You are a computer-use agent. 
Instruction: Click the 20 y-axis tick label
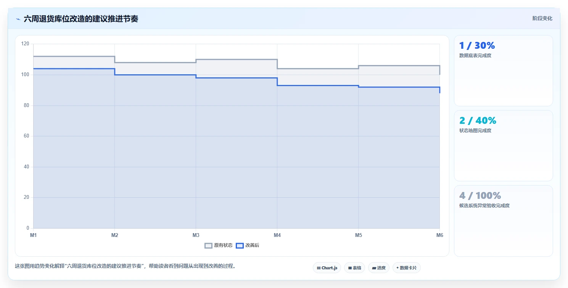pyautogui.click(x=26, y=197)
